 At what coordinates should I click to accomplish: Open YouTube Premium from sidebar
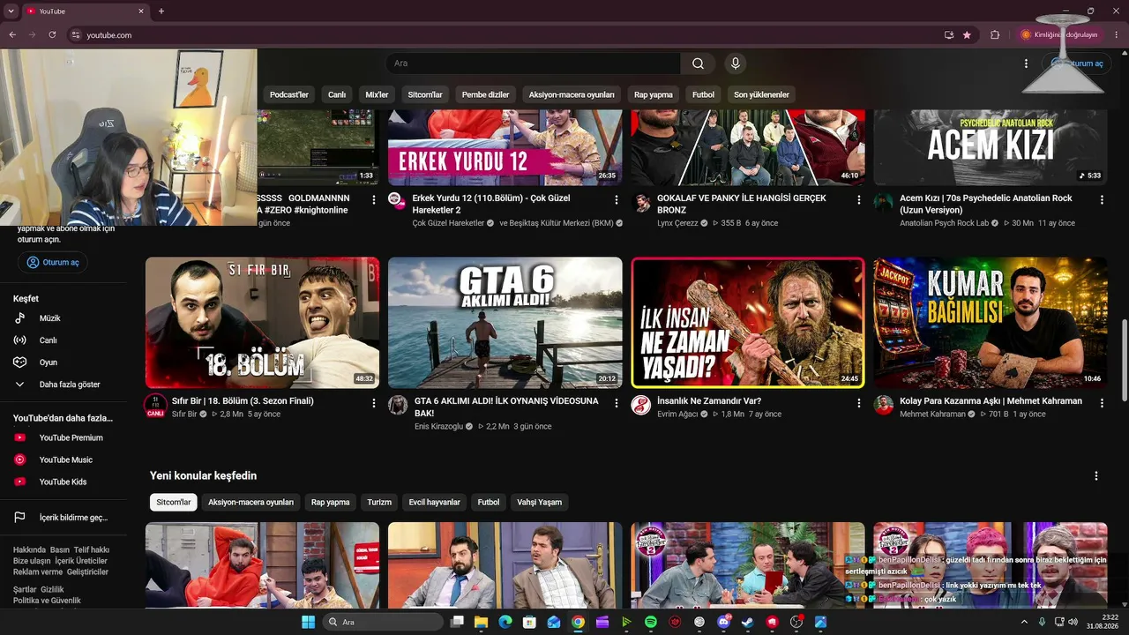point(71,438)
